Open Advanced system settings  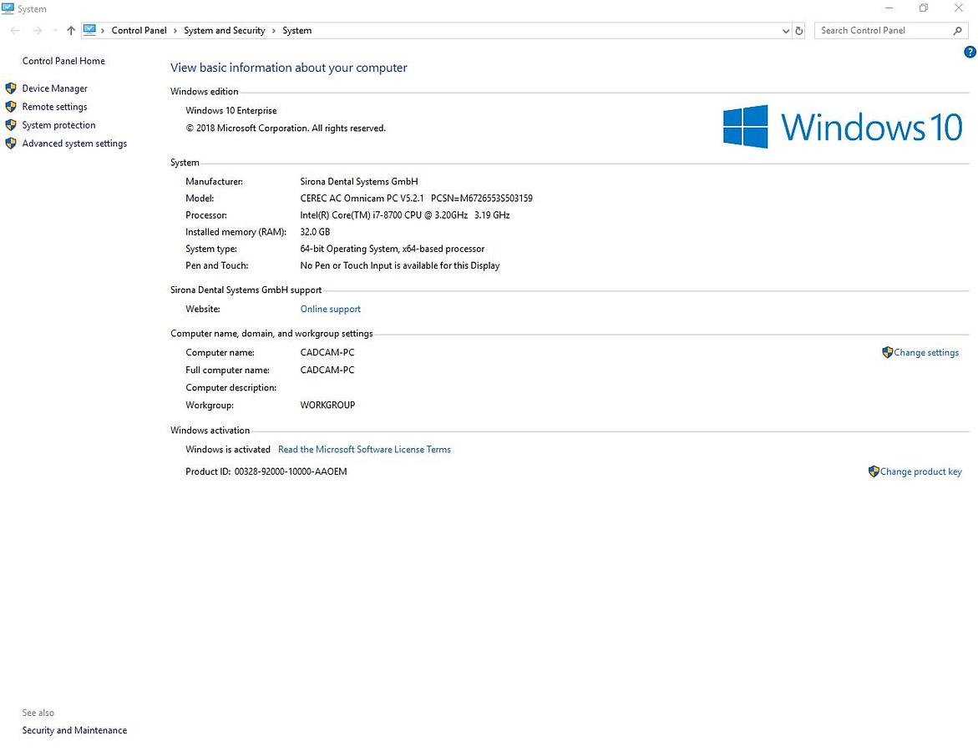pyautogui.click(x=74, y=144)
